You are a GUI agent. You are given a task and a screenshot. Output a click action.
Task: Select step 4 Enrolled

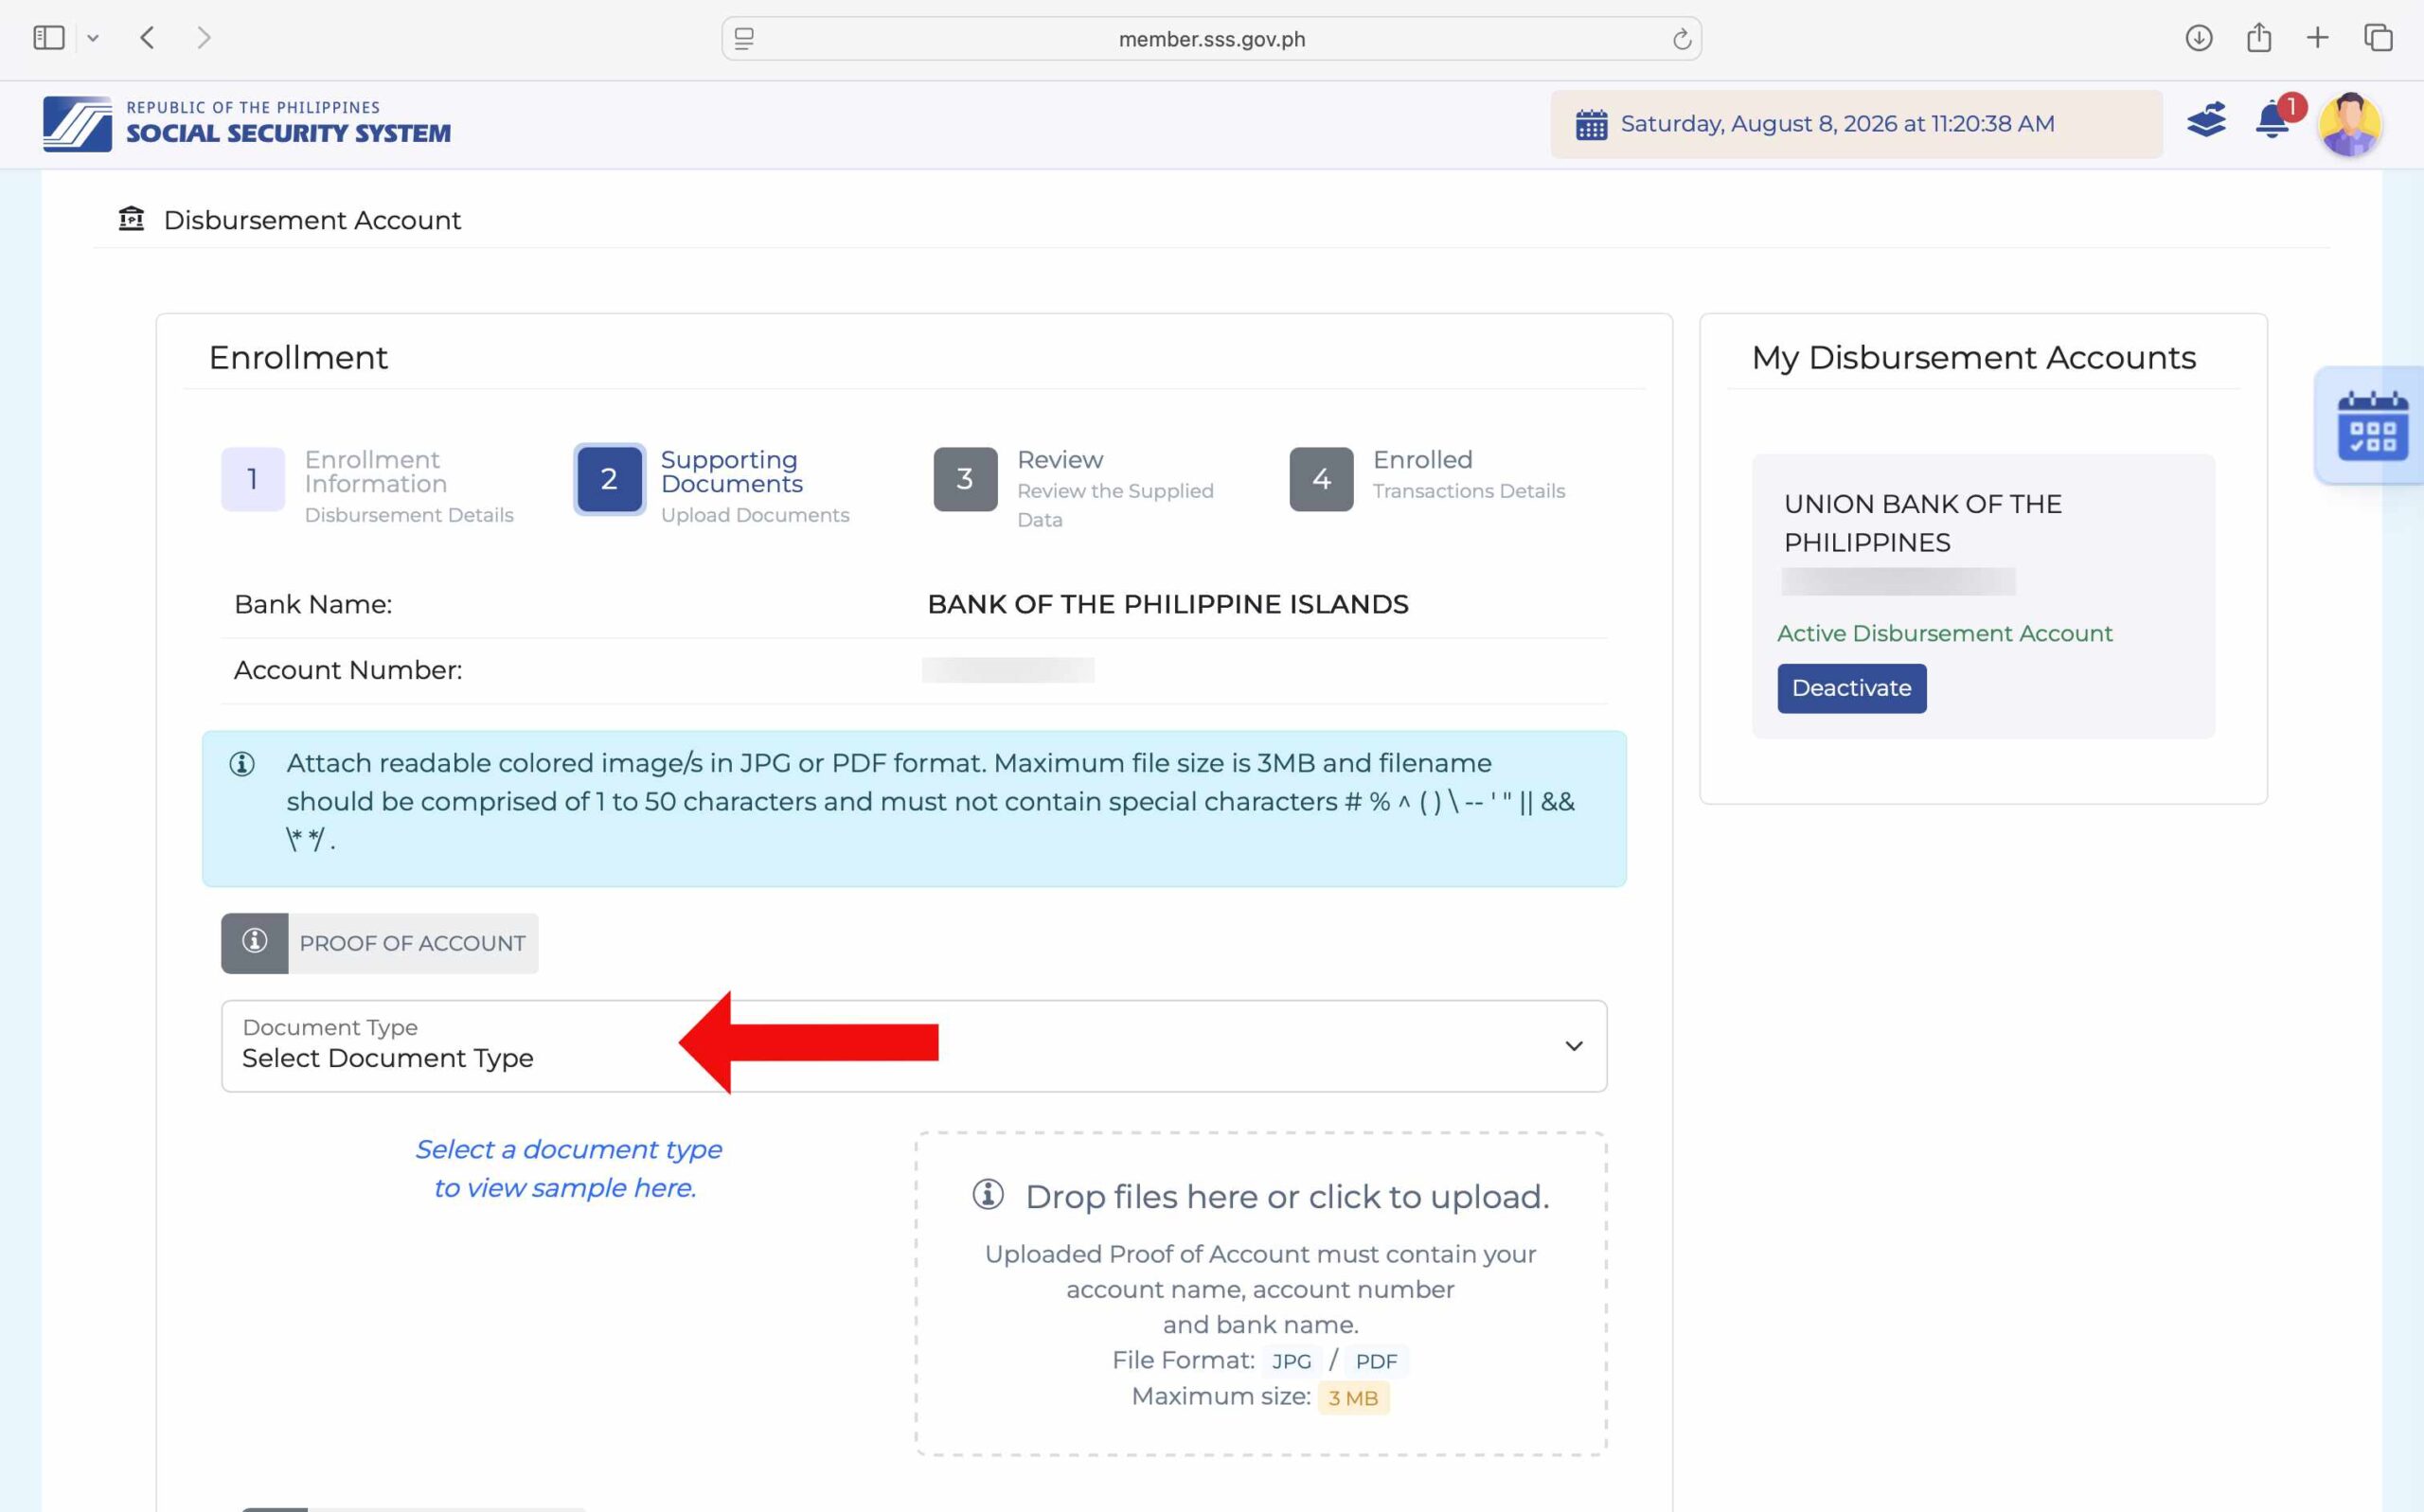1427,477
